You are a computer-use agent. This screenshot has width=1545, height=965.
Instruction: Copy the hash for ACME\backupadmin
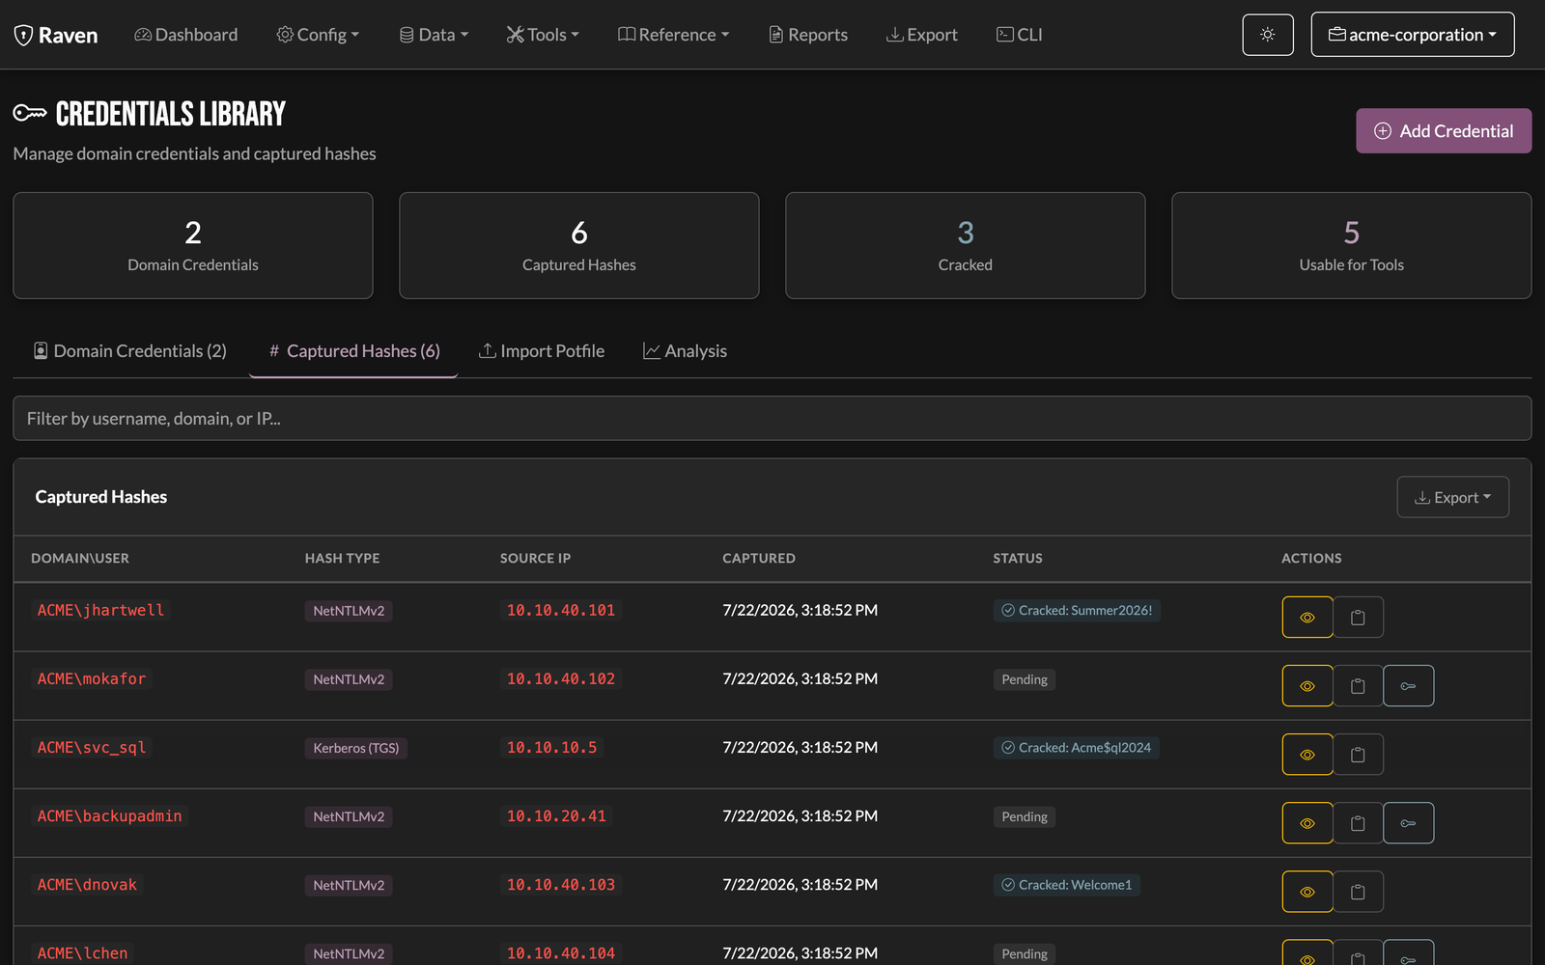point(1358,823)
